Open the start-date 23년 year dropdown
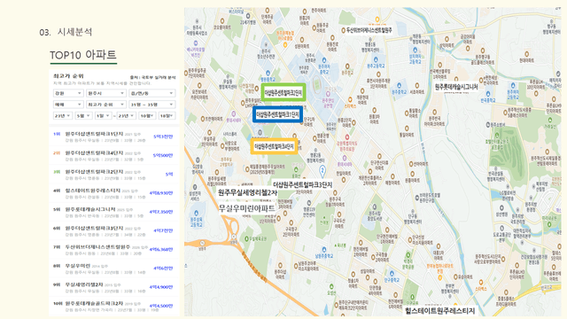The image size is (567, 319). click(x=62, y=116)
